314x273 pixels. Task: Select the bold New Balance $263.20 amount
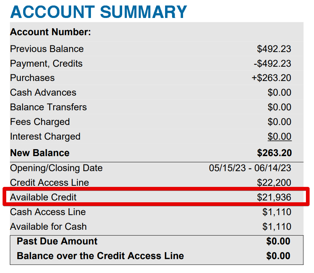(274, 153)
